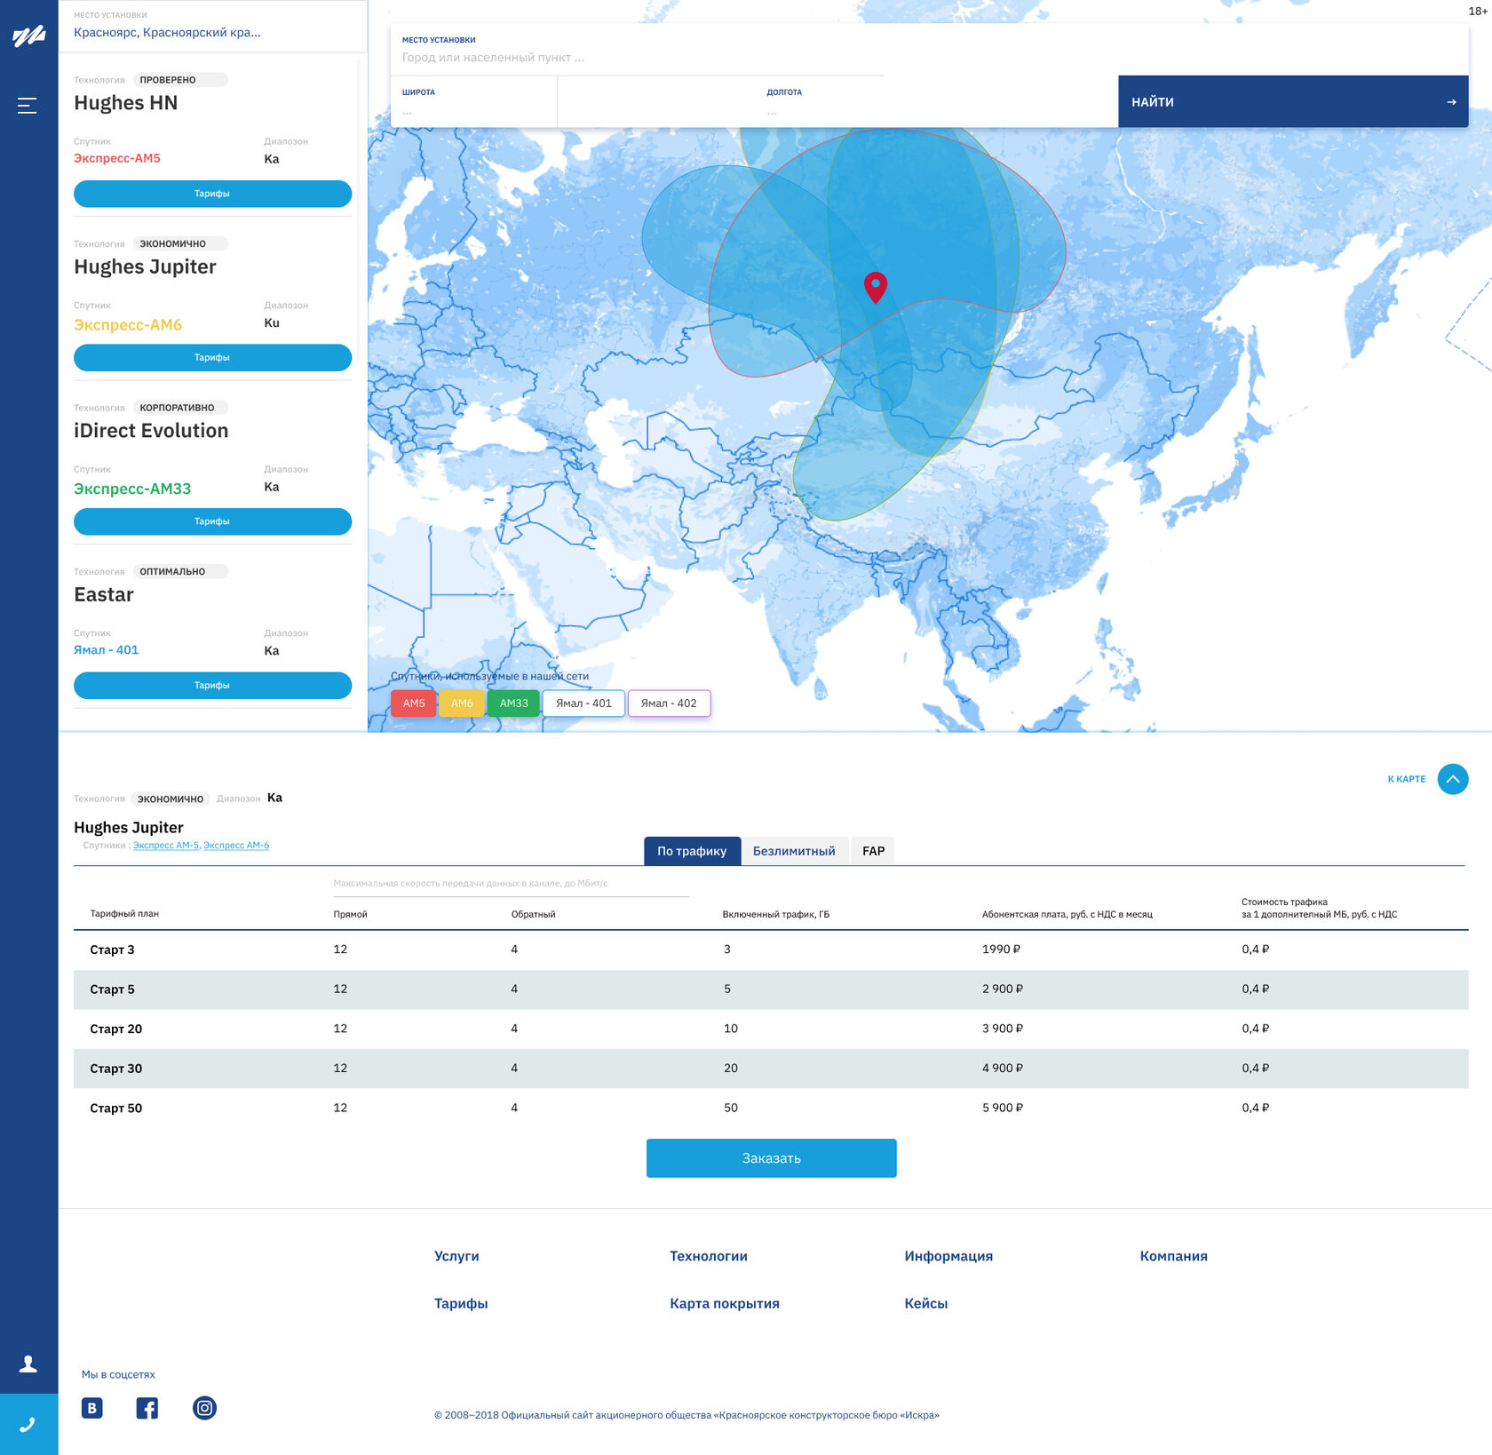This screenshot has width=1492, height=1455.
Task: Toggle the AM6 satellite coverage
Action: pos(462,703)
